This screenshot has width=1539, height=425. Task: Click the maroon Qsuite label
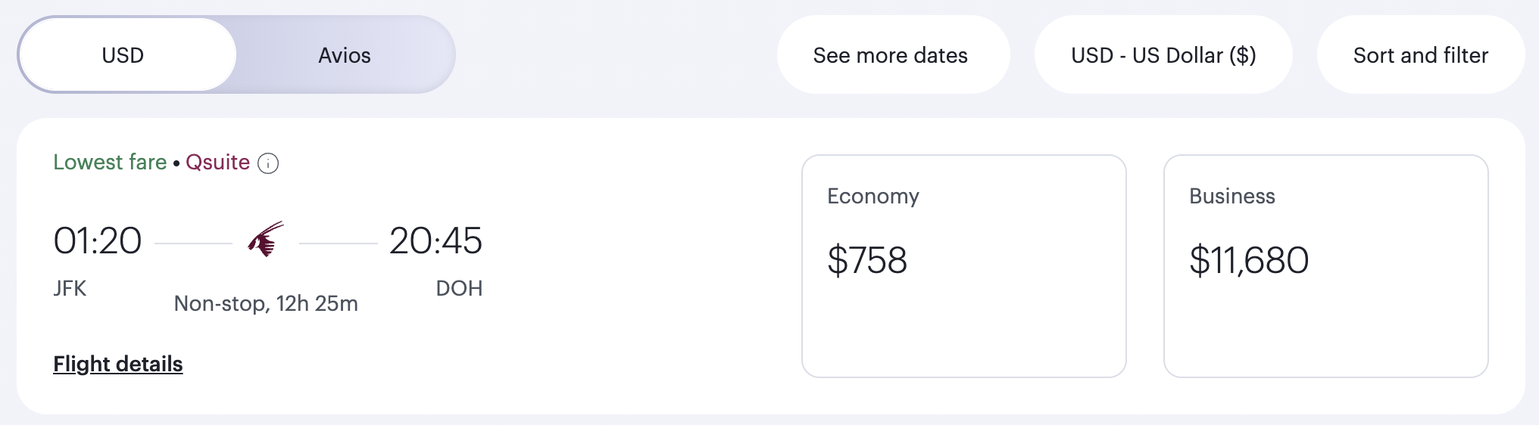(217, 163)
